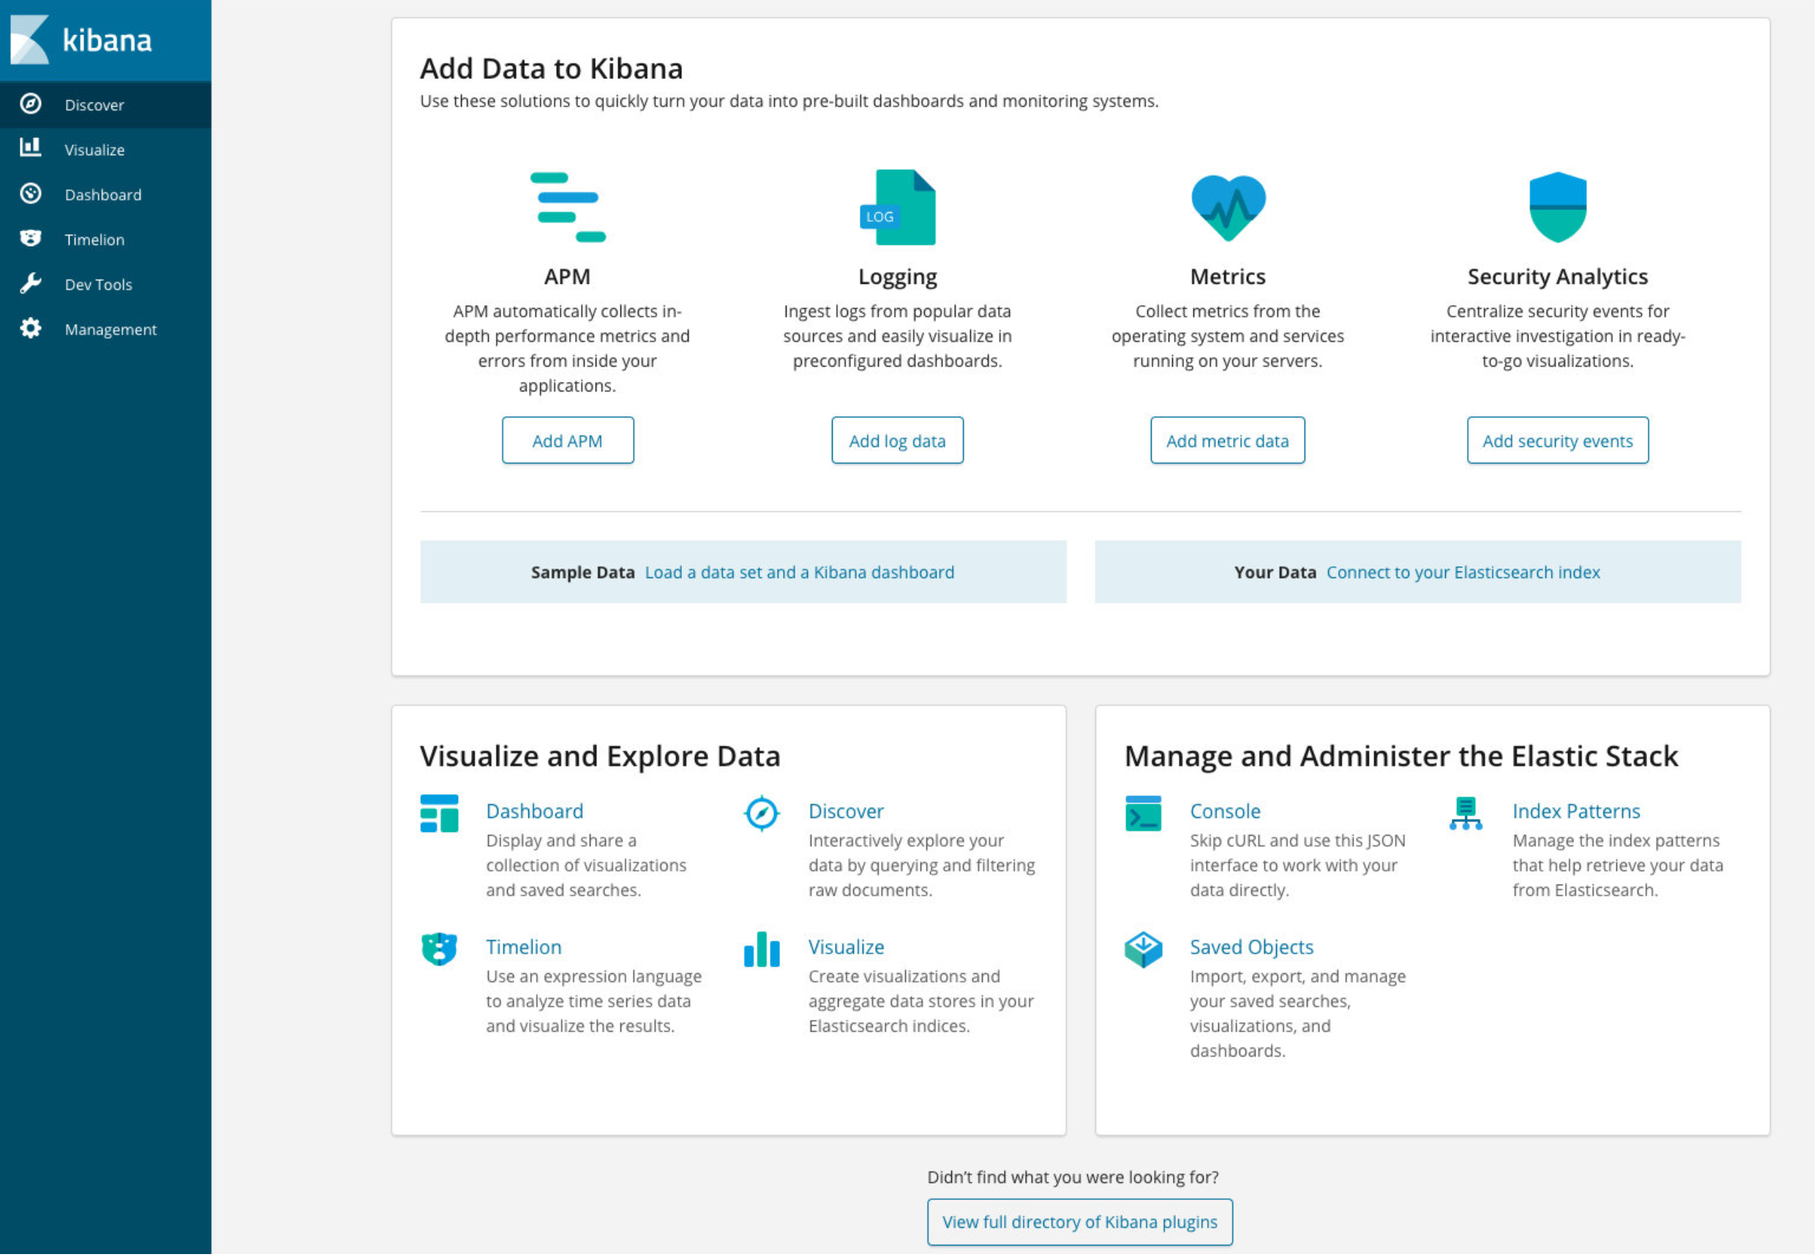Click the Discover compass icon in sidebar
Viewport: 1819px width, 1257px height.
[31, 104]
